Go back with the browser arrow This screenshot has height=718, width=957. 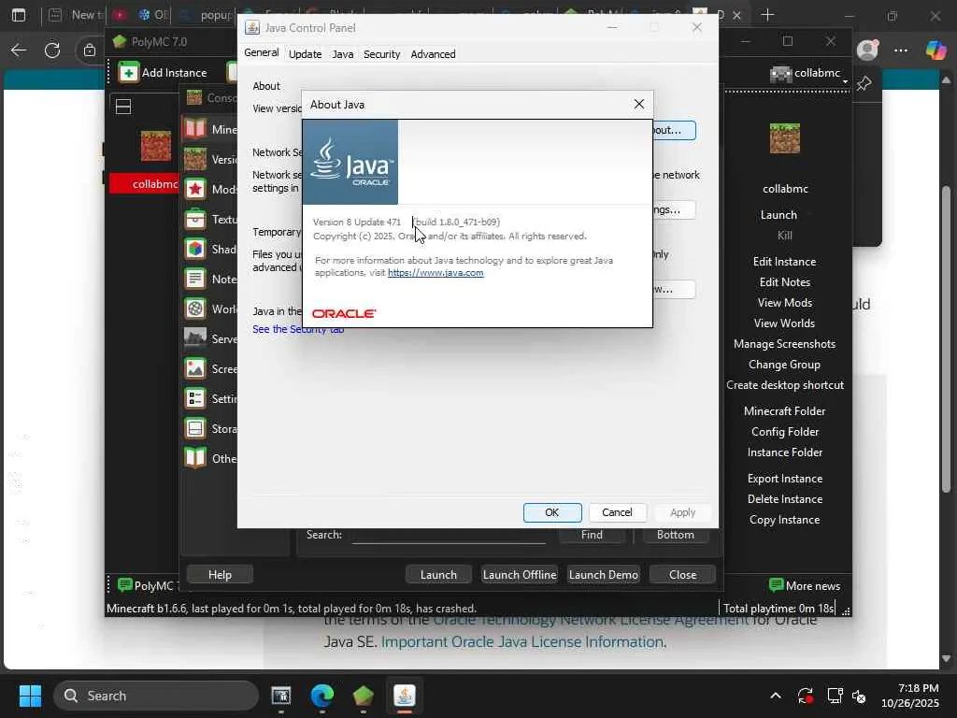click(19, 50)
